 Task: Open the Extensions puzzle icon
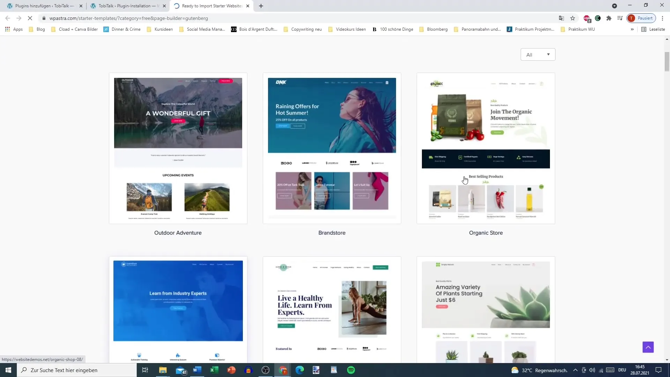(x=609, y=18)
